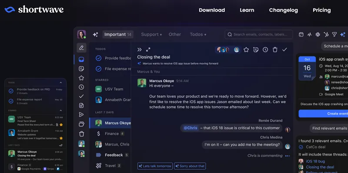The width and height of the screenshot is (348, 173).
Task: Go to the Changelog page
Action: tap(284, 10)
